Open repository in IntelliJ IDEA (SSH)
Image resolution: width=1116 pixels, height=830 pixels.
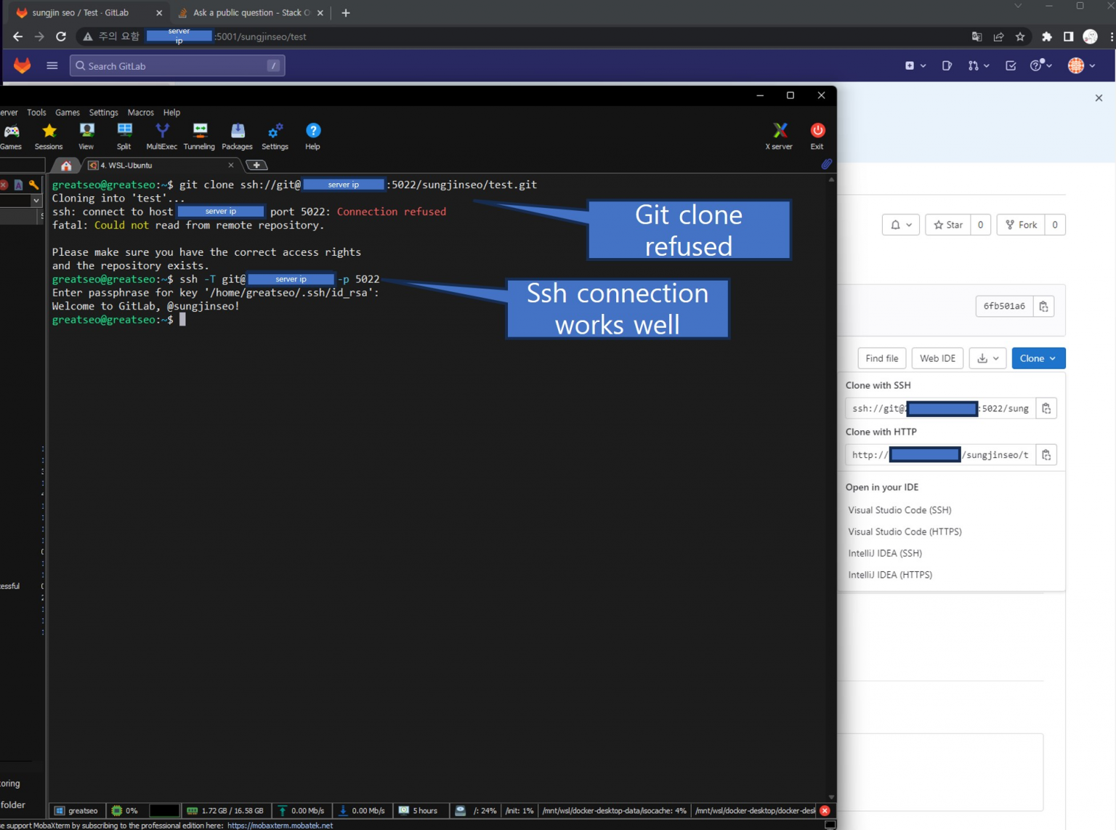(884, 553)
